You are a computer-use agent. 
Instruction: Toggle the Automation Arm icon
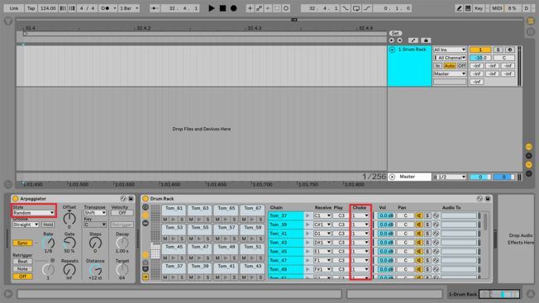point(260,8)
